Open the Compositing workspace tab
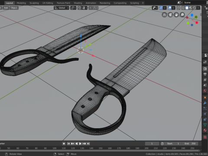Screen dimensions: 208x156 coord(120,3)
